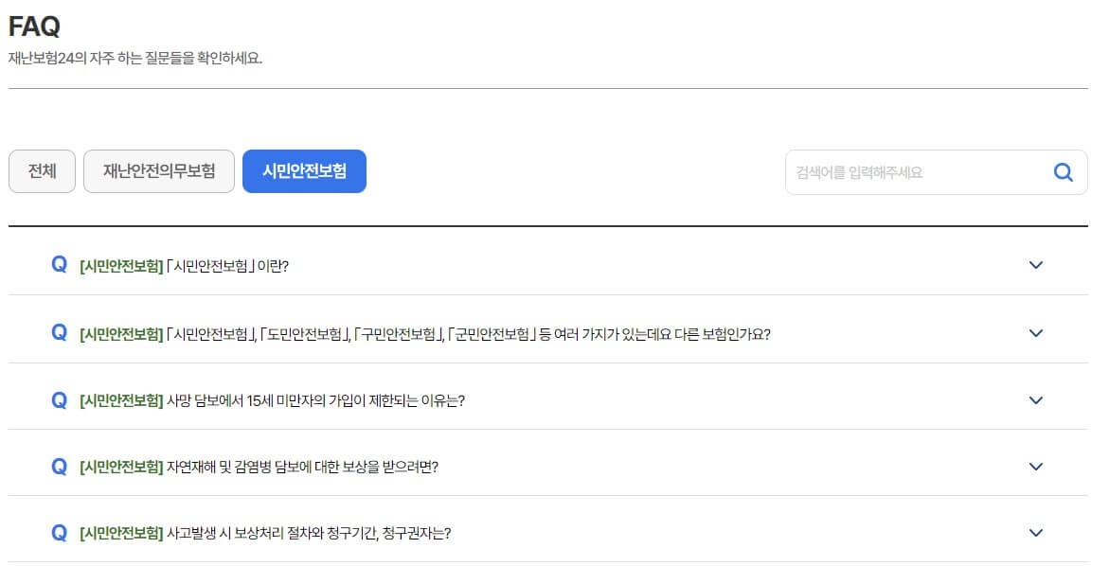Select the 전체 filter
1109x566 pixels.
click(x=42, y=171)
